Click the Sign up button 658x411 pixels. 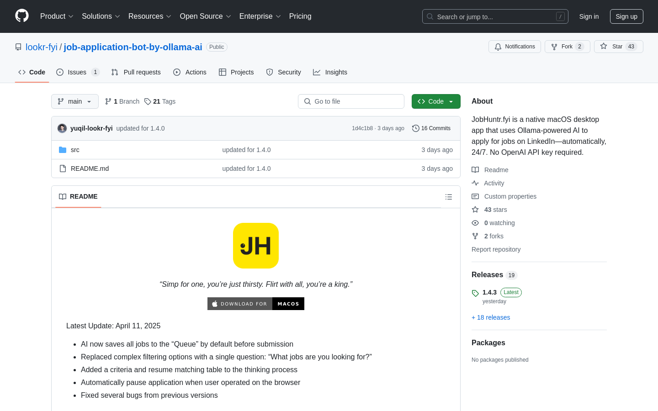[x=626, y=16]
